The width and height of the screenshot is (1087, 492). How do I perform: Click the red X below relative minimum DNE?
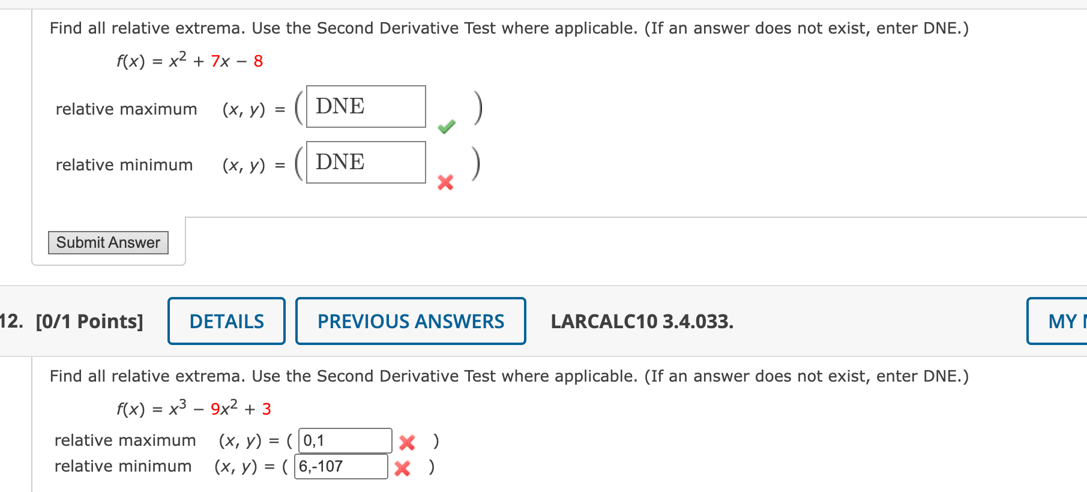tap(444, 183)
